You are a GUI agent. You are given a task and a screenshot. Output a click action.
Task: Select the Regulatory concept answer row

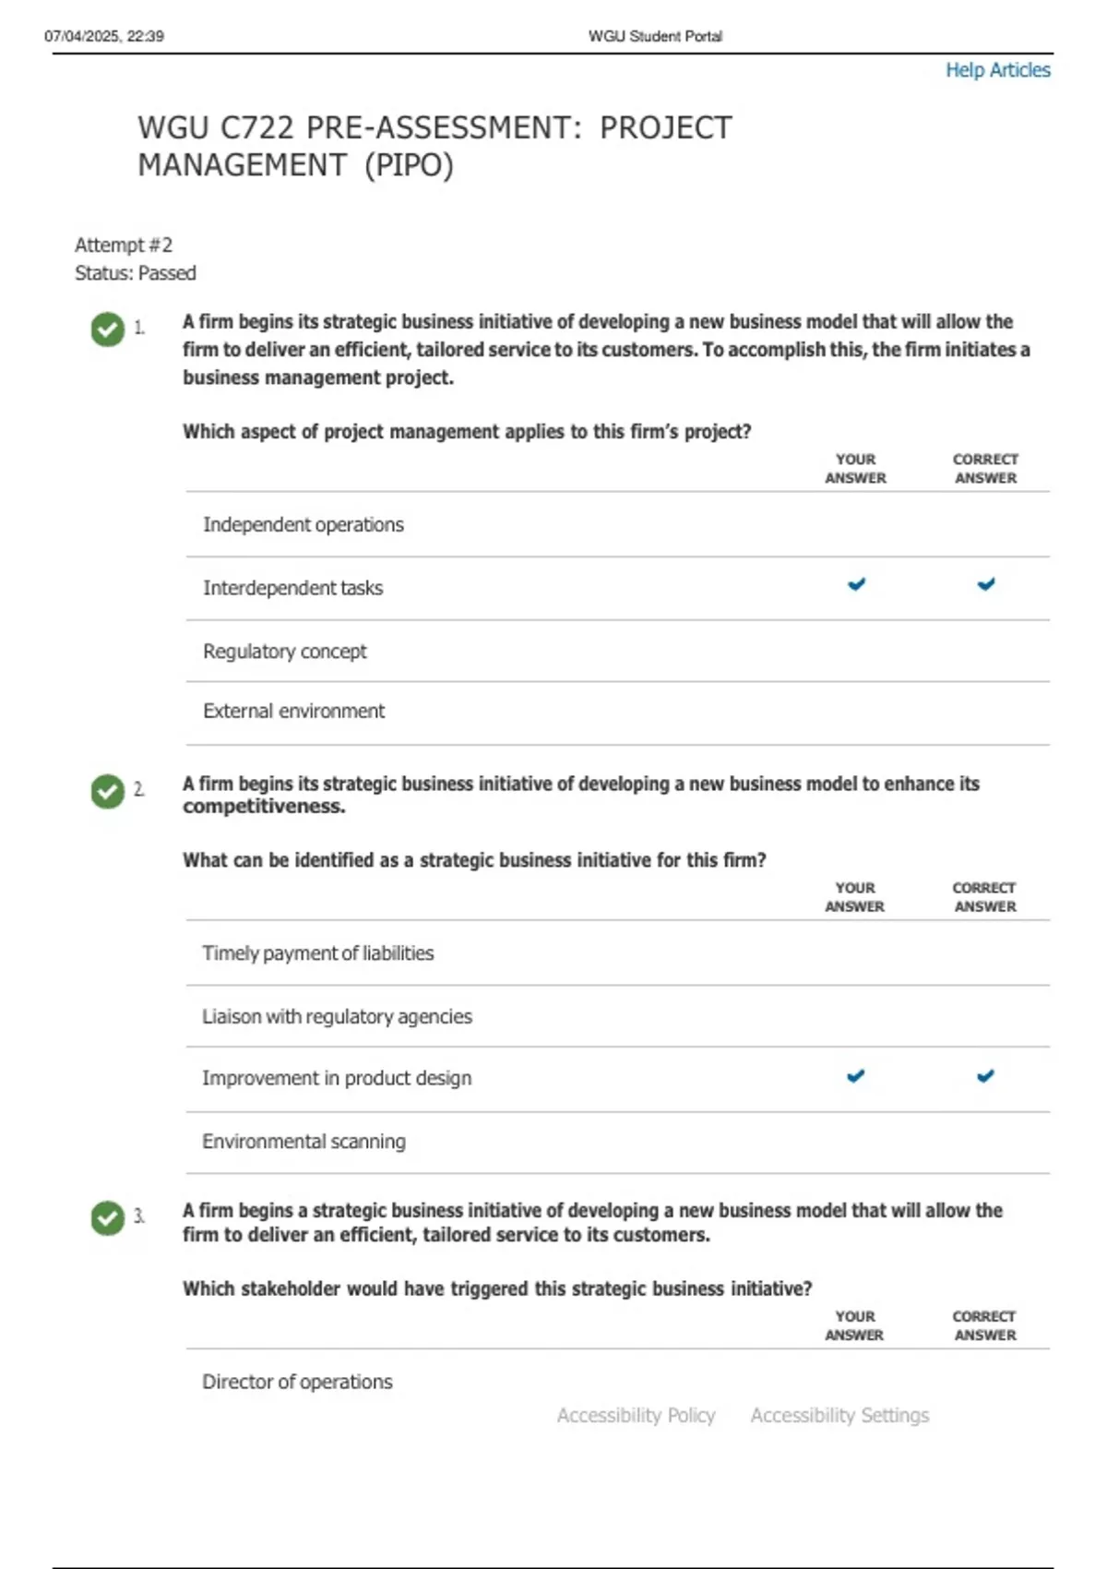tap(285, 652)
